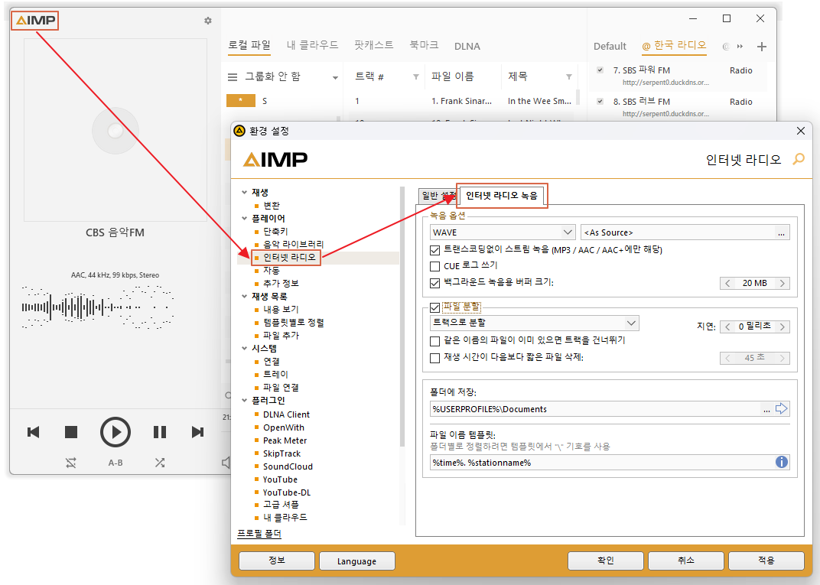This screenshot has width=820, height=585.
Task: Filter by track number funnel icon
Action: [x=416, y=77]
